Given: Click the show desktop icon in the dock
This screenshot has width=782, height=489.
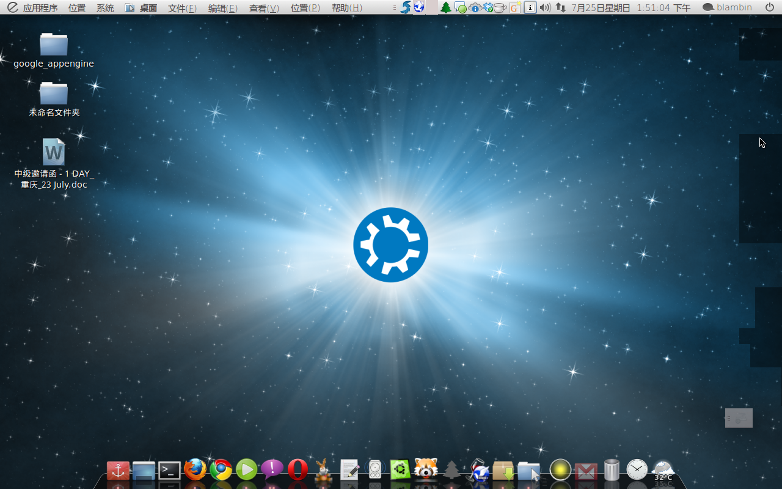Looking at the screenshot, I should (144, 471).
